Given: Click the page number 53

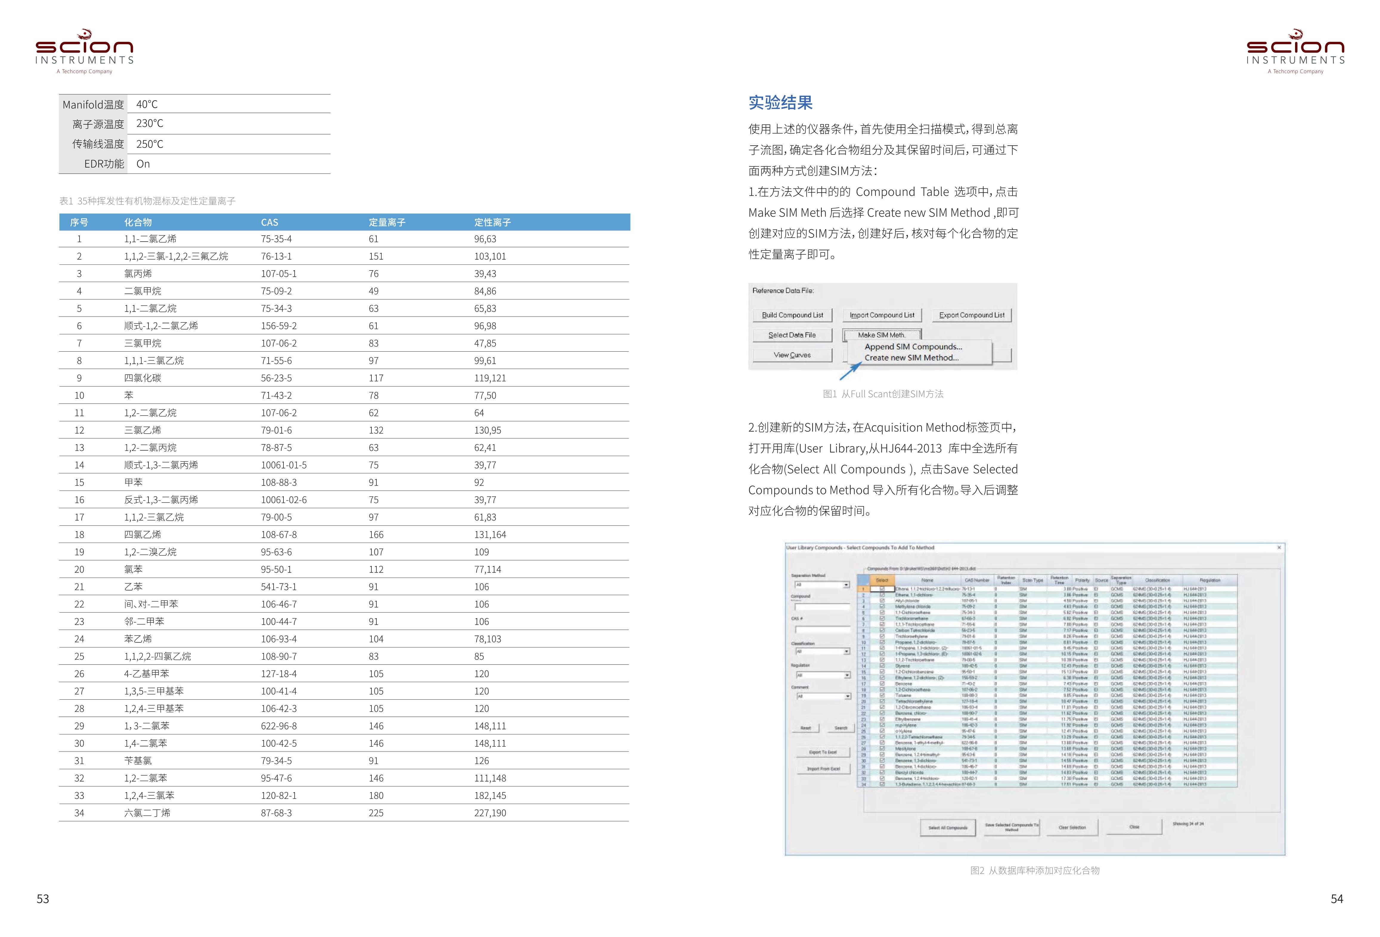Looking at the screenshot, I should click(43, 899).
